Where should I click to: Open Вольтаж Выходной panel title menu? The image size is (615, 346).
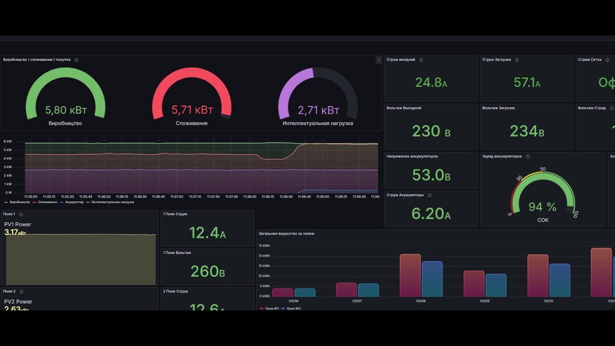click(404, 108)
